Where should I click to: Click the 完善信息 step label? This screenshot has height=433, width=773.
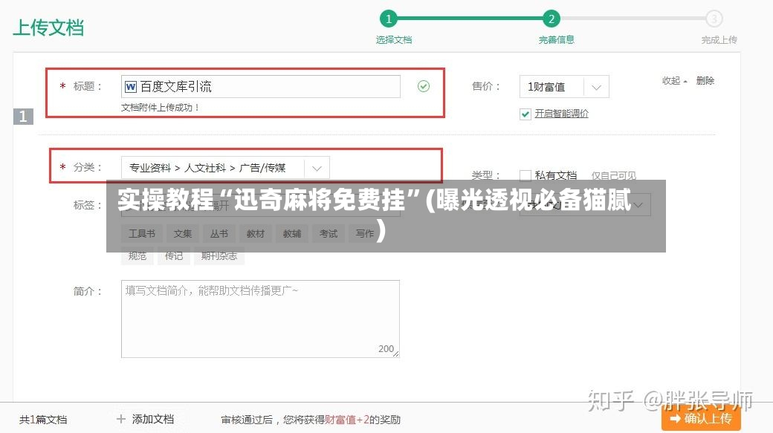pos(556,40)
